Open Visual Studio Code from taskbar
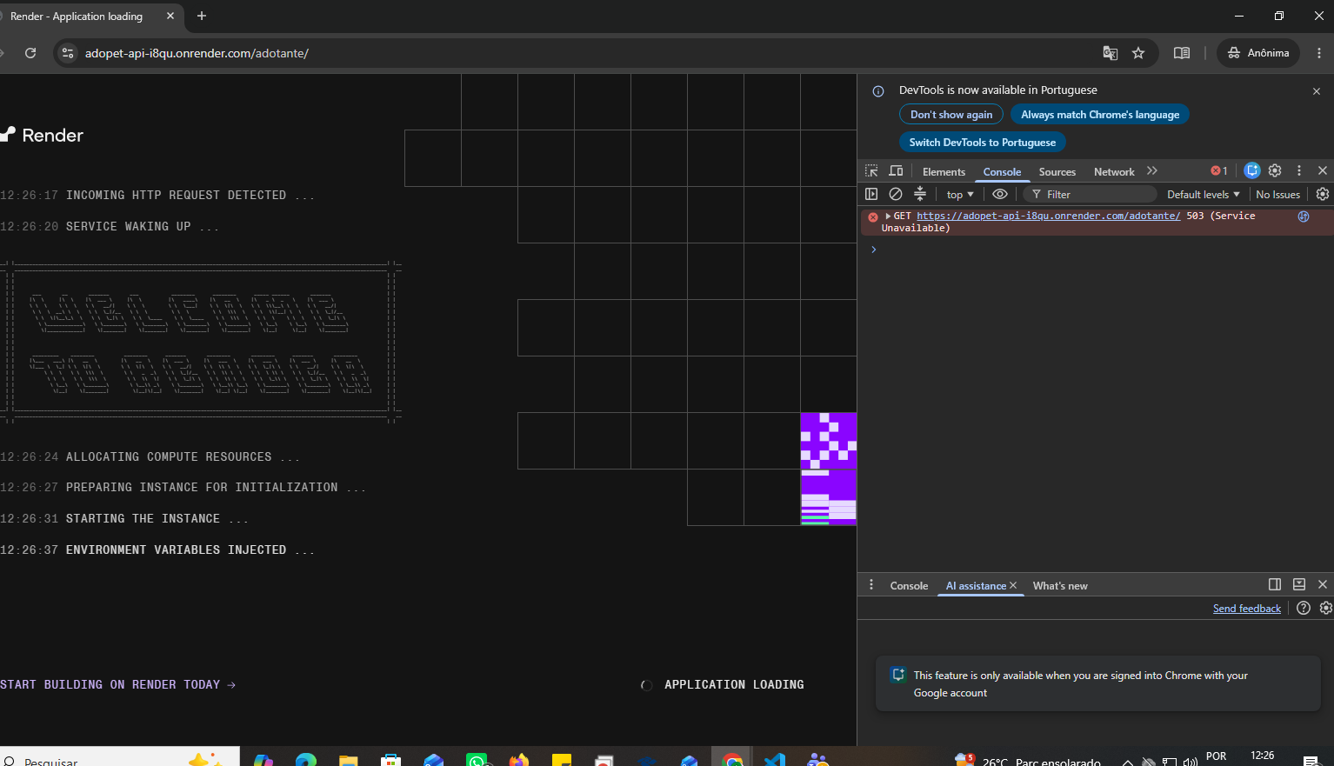1334x766 pixels. pyautogui.click(x=775, y=760)
